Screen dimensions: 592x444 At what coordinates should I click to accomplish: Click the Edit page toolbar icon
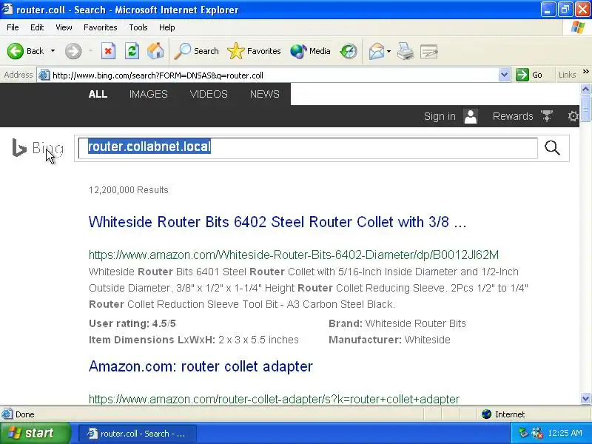tap(429, 51)
